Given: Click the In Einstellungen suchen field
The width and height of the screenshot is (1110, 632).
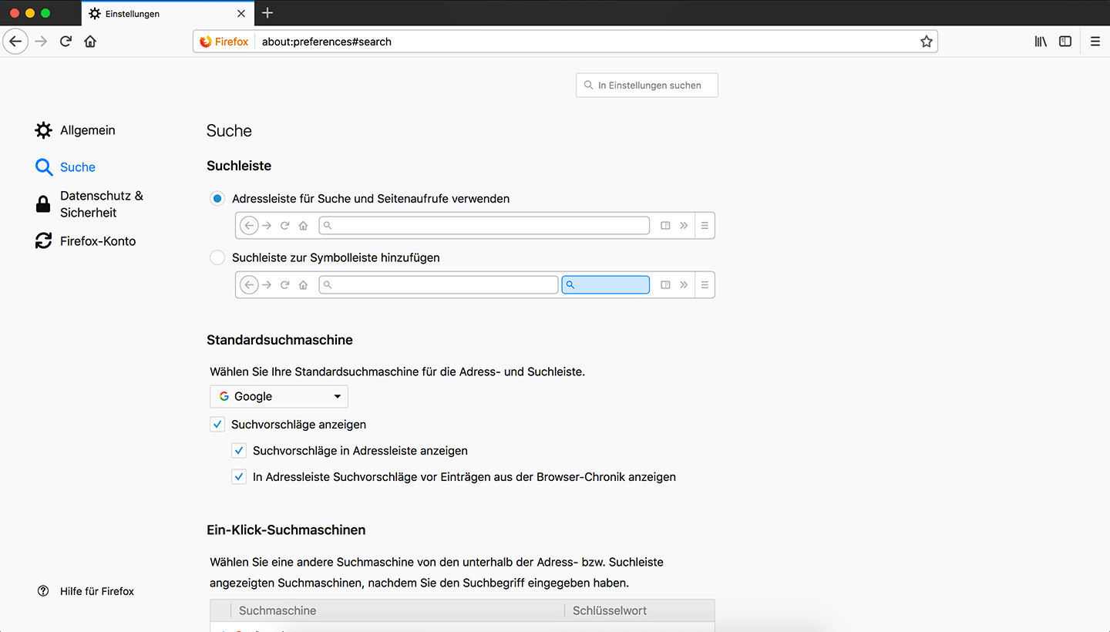Looking at the screenshot, I should pyautogui.click(x=647, y=86).
